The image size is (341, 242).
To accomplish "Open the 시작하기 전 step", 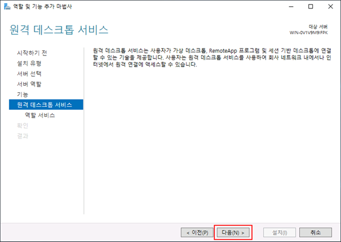I will (x=32, y=53).
